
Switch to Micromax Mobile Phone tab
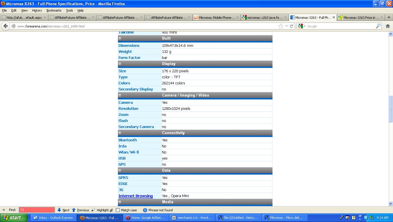click(x=216, y=17)
